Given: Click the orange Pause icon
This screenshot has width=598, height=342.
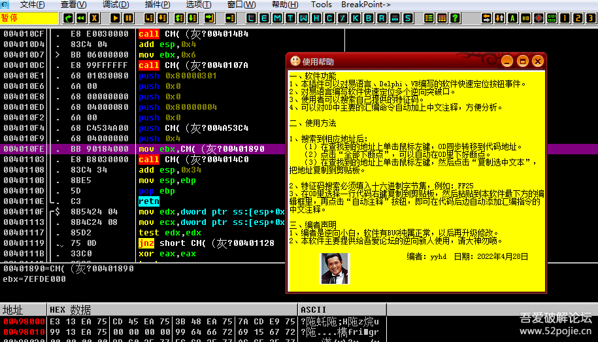Looking at the screenshot, I should coord(129,18).
